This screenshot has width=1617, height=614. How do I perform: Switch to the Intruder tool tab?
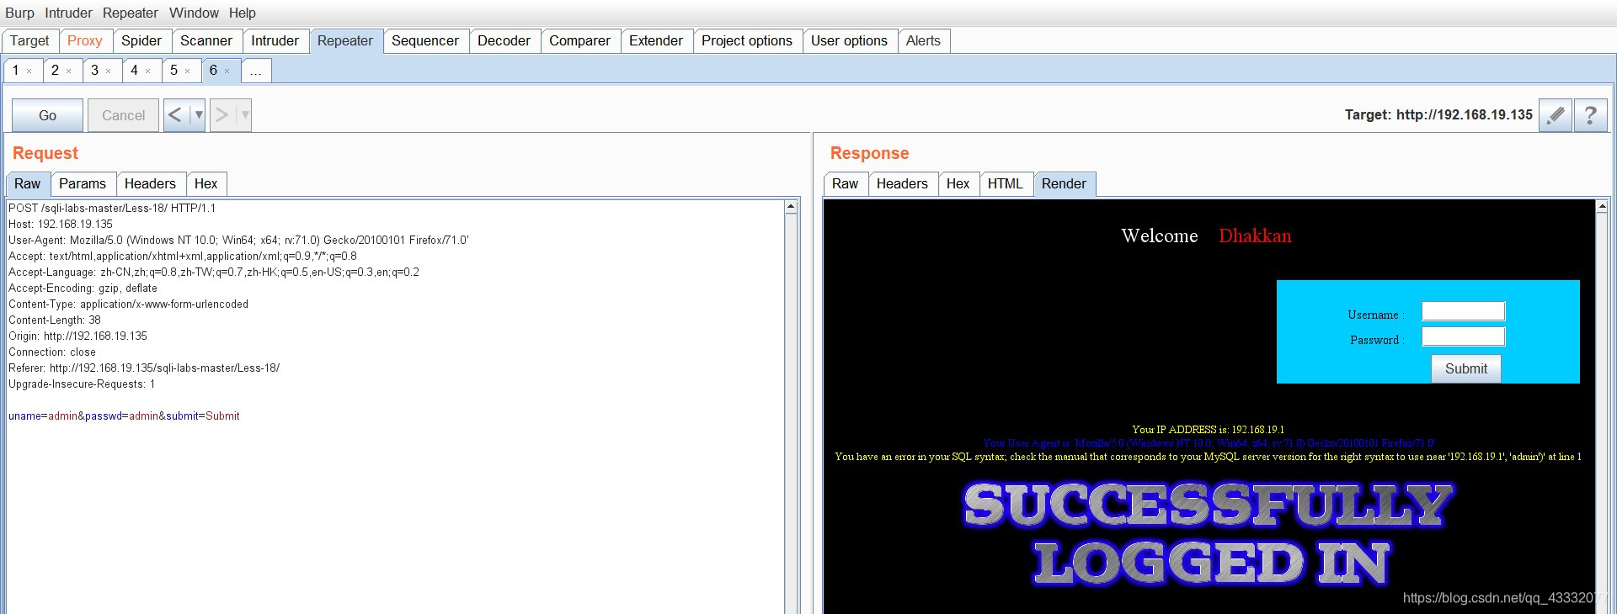coord(275,40)
